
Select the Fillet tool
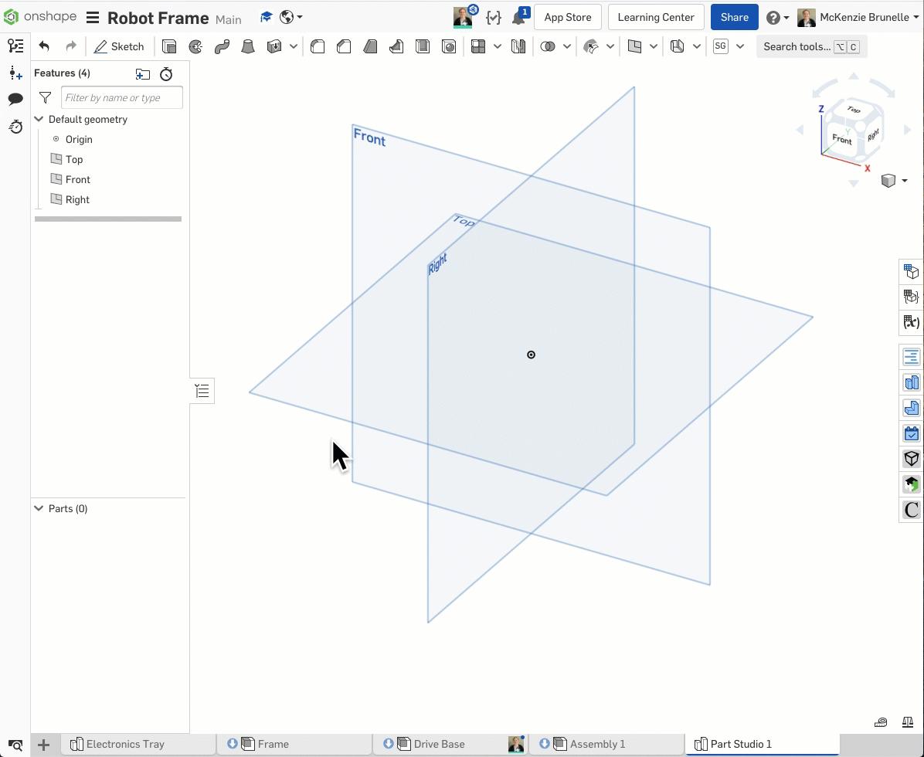(x=318, y=47)
